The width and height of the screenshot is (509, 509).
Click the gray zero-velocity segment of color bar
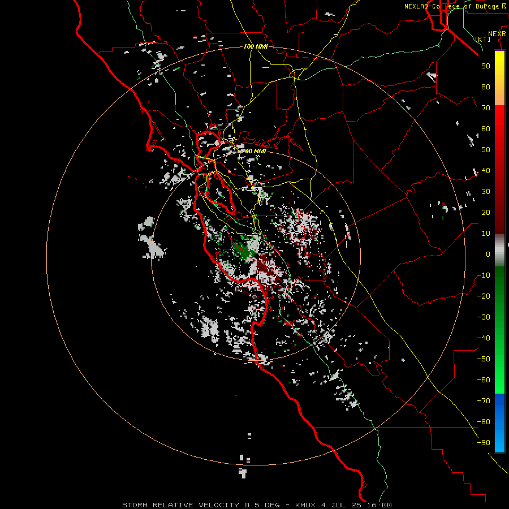point(499,251)
